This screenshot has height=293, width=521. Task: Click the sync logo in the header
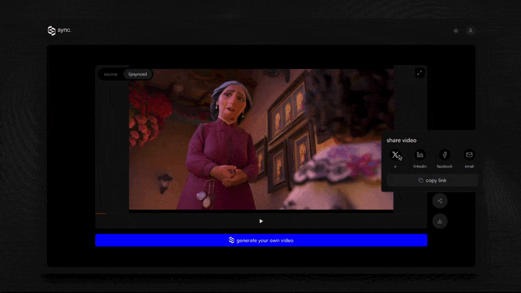pyautogui.click(x=59, y=31)
